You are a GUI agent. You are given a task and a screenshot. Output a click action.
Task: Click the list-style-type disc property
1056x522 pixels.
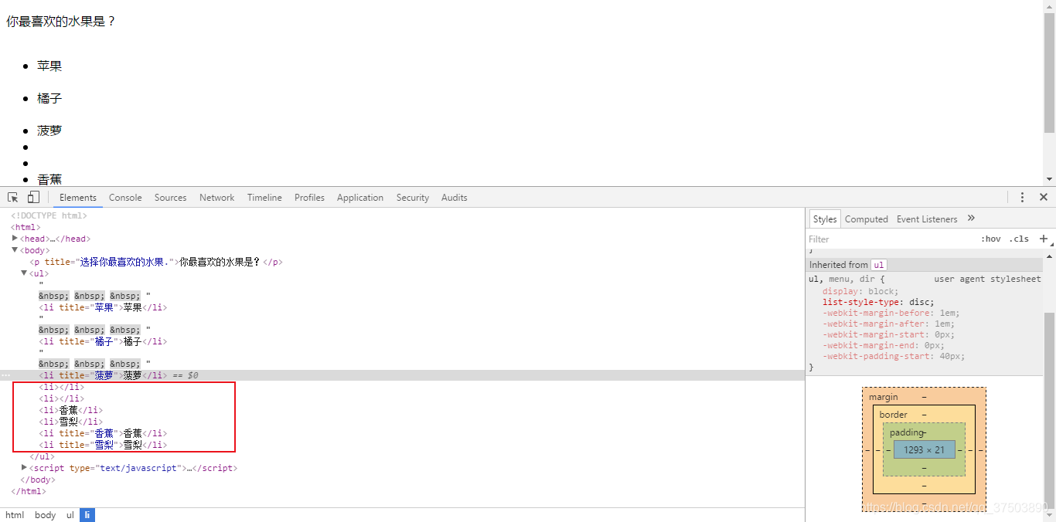coord(878,303)
